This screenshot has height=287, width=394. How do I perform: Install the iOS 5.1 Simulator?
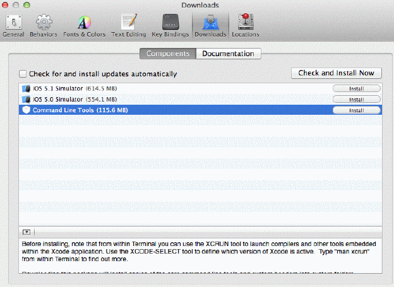[356, 89]
